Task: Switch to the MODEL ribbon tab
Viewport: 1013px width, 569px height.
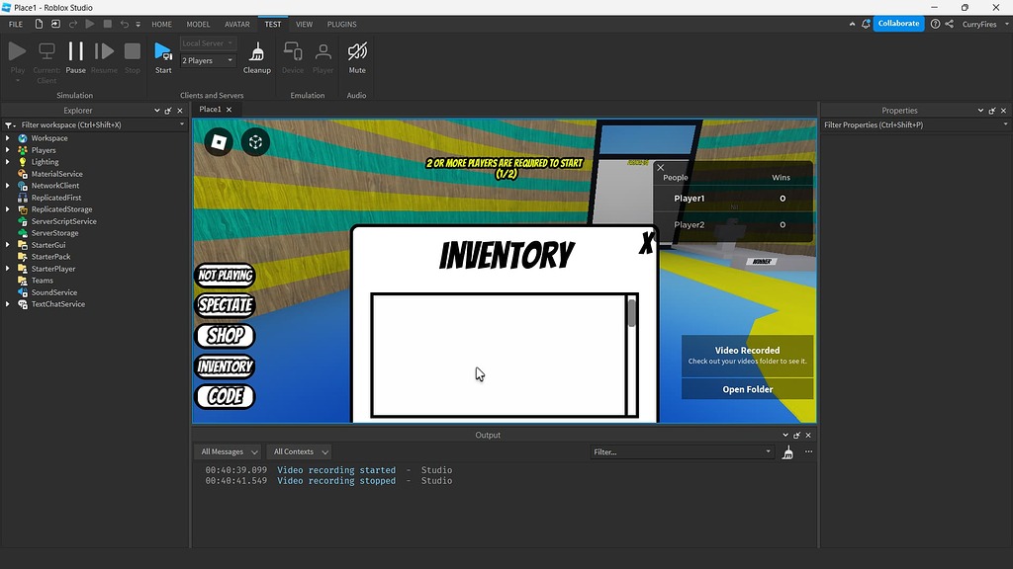Action: click(x=199, y=24)
